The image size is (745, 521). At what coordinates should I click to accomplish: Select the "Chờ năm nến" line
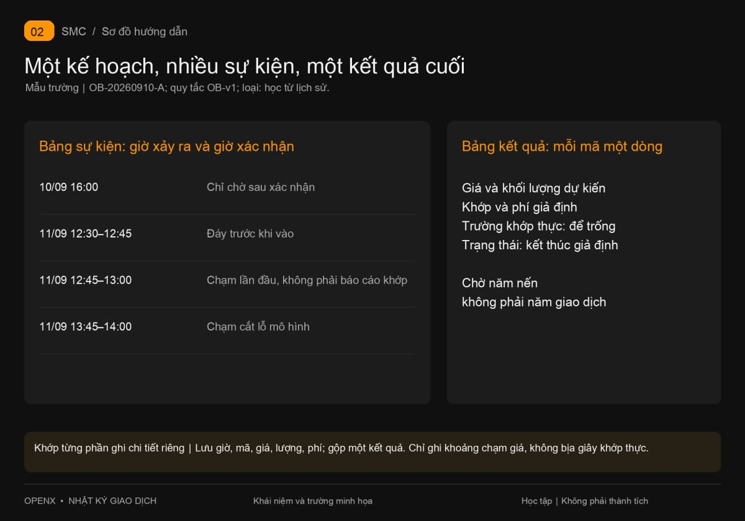click(x=500, y=283)
